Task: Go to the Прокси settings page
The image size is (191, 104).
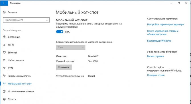Action: 12,99
